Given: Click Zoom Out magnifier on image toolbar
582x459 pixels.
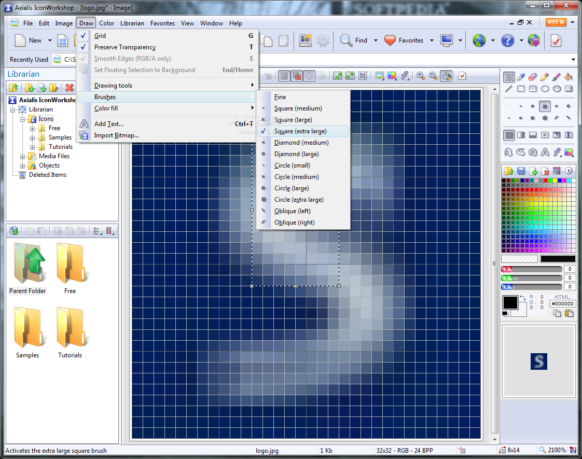Looking at the screenshot, I should [x=433, y=76].
